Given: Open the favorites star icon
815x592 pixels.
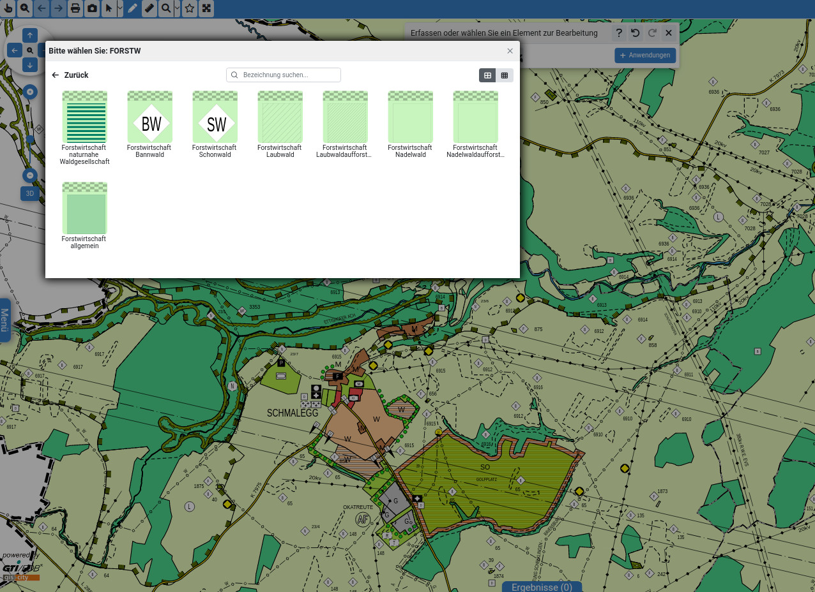Looking at the screenshot, I should [x=190, y=8].
